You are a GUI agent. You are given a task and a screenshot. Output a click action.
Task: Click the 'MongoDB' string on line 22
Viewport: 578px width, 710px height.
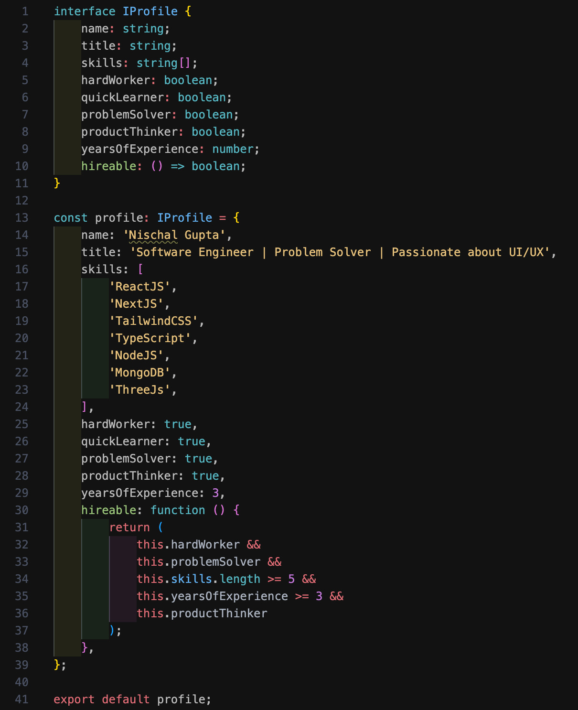(x=139, y=373)
